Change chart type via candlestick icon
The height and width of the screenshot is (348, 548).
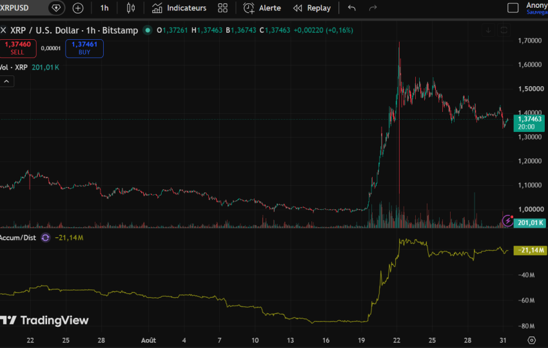point(131,8)
